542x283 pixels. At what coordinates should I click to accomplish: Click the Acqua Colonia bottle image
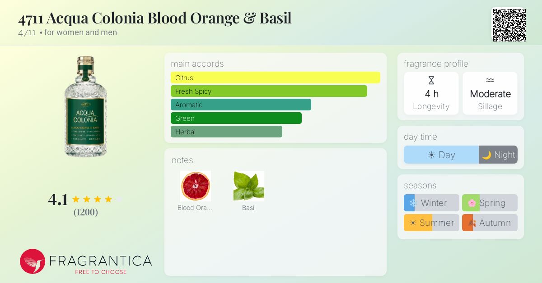(85, 107)
